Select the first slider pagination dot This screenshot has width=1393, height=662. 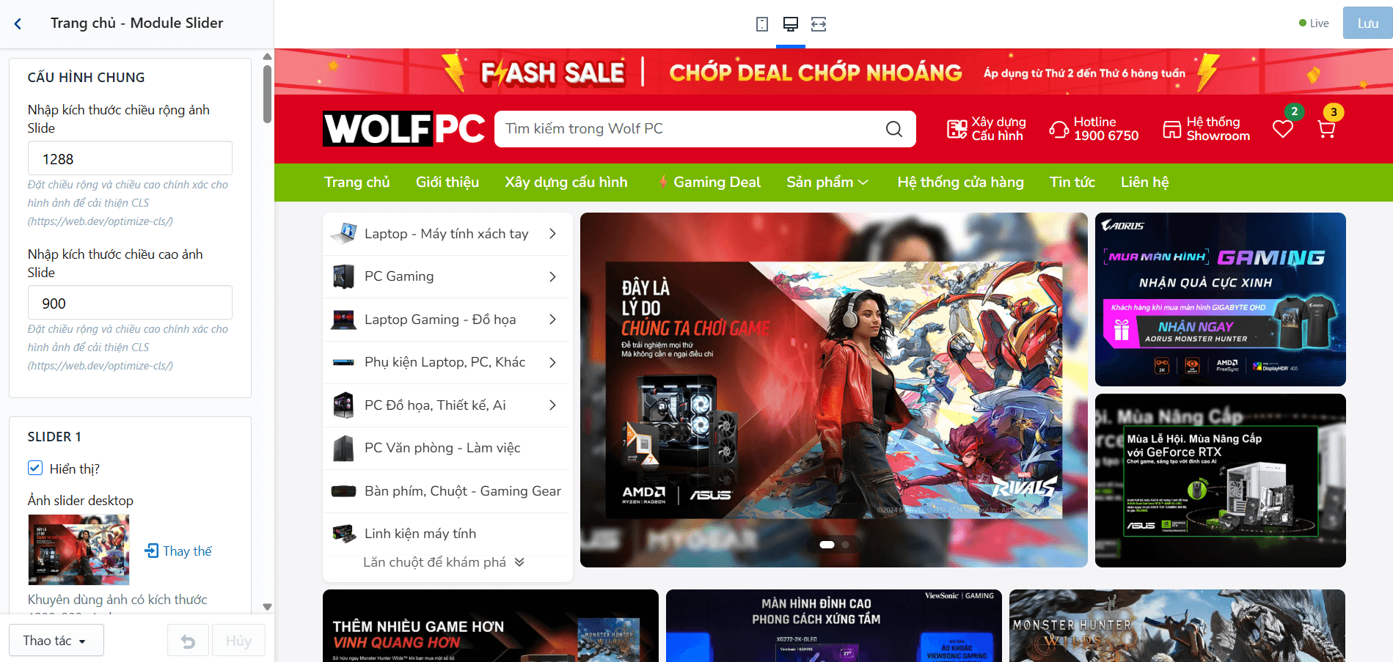(x=827, y=545)
